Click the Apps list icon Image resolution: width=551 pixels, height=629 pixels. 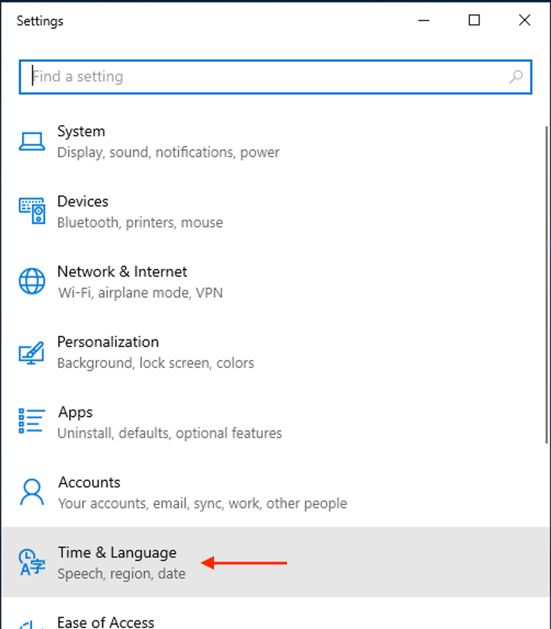pyautogui.click(x=32, y=421)
